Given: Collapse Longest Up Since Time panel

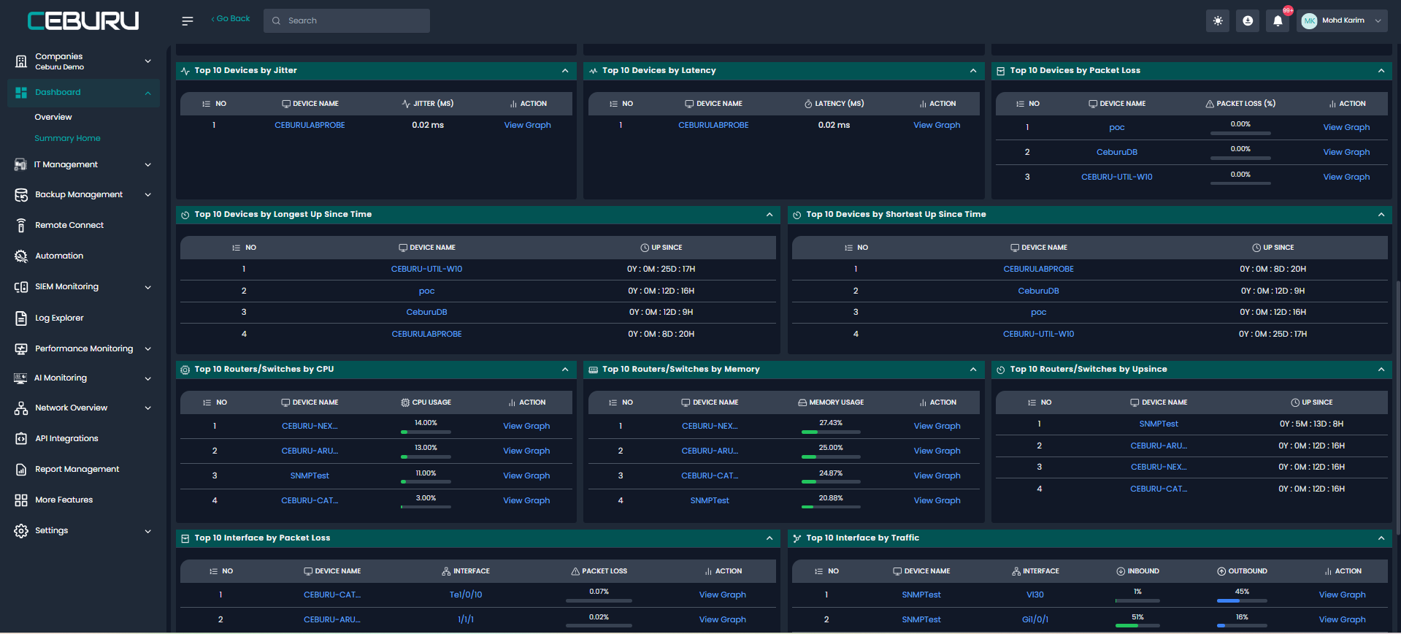Looking at the screenshot, I should [x=769, y=215].
